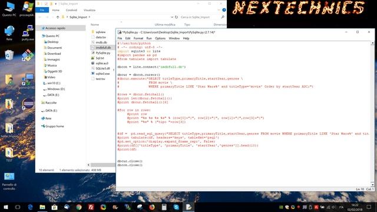Refresh the Sqlite_Import folder view

(x=177, y=17)
